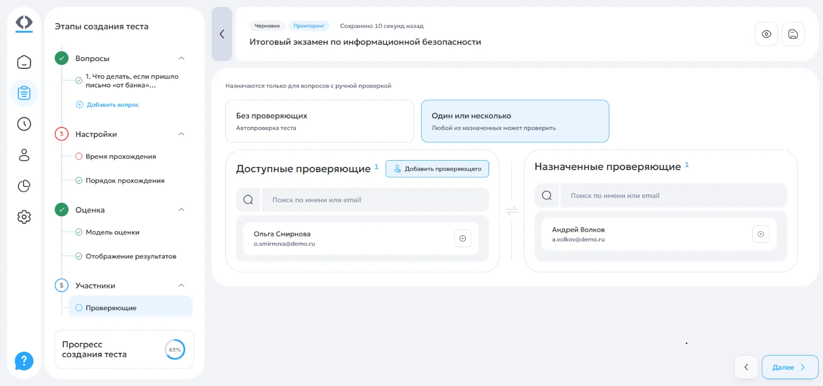Click search icon in assigned reviewers
The width and height of the screenshot is (823, 386).
[x=547, y=195]
